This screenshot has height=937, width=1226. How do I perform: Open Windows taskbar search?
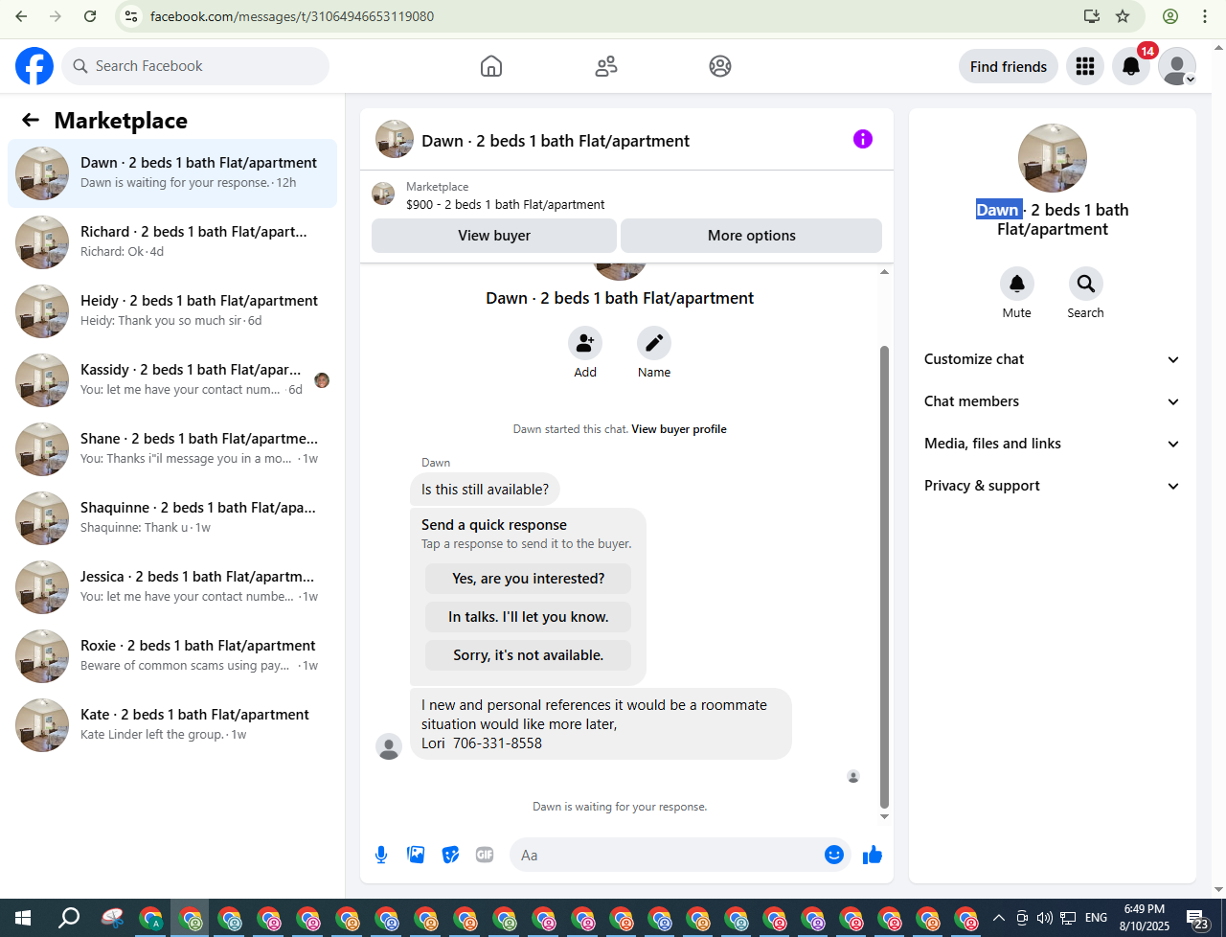[68, 919]
